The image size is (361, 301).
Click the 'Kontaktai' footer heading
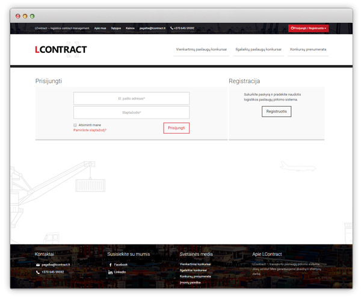tap(45, 254)
